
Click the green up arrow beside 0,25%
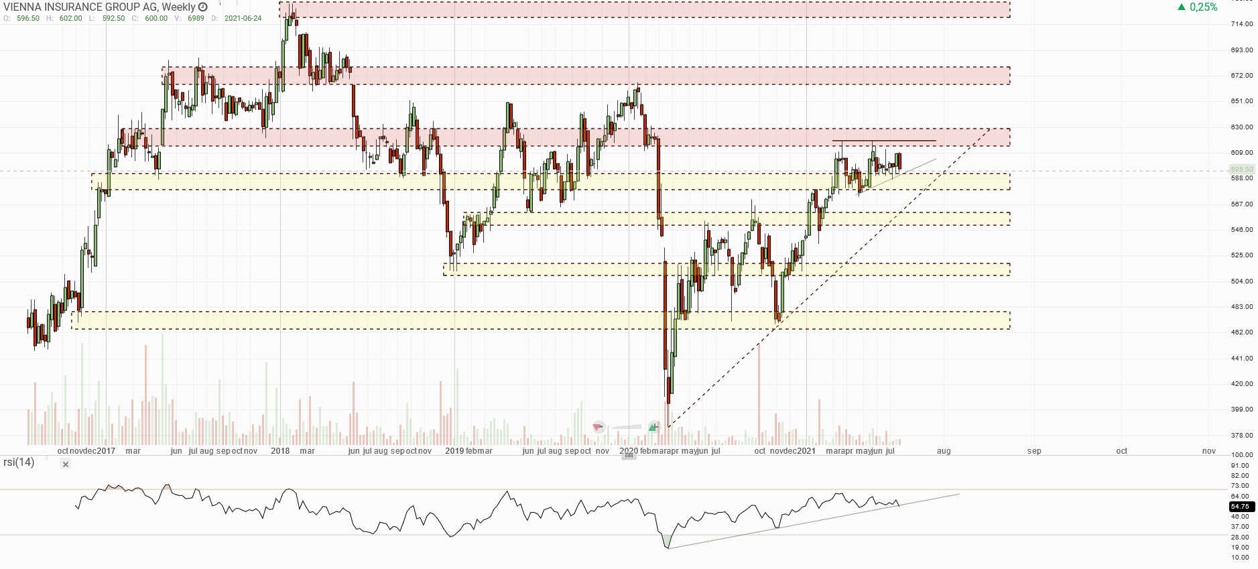(x=1182, y=7)
